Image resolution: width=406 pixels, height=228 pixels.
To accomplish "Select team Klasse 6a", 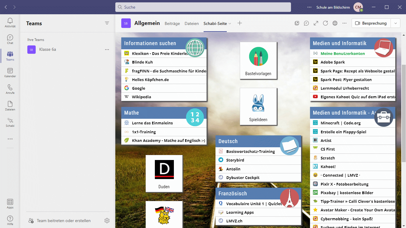I will (68, 50).
